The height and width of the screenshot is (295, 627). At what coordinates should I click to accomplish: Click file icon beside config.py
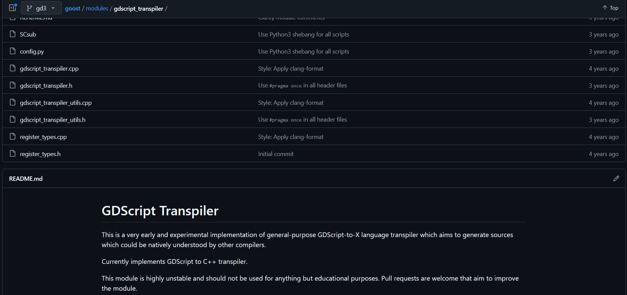pyautogui.click(x=13, y=51)
